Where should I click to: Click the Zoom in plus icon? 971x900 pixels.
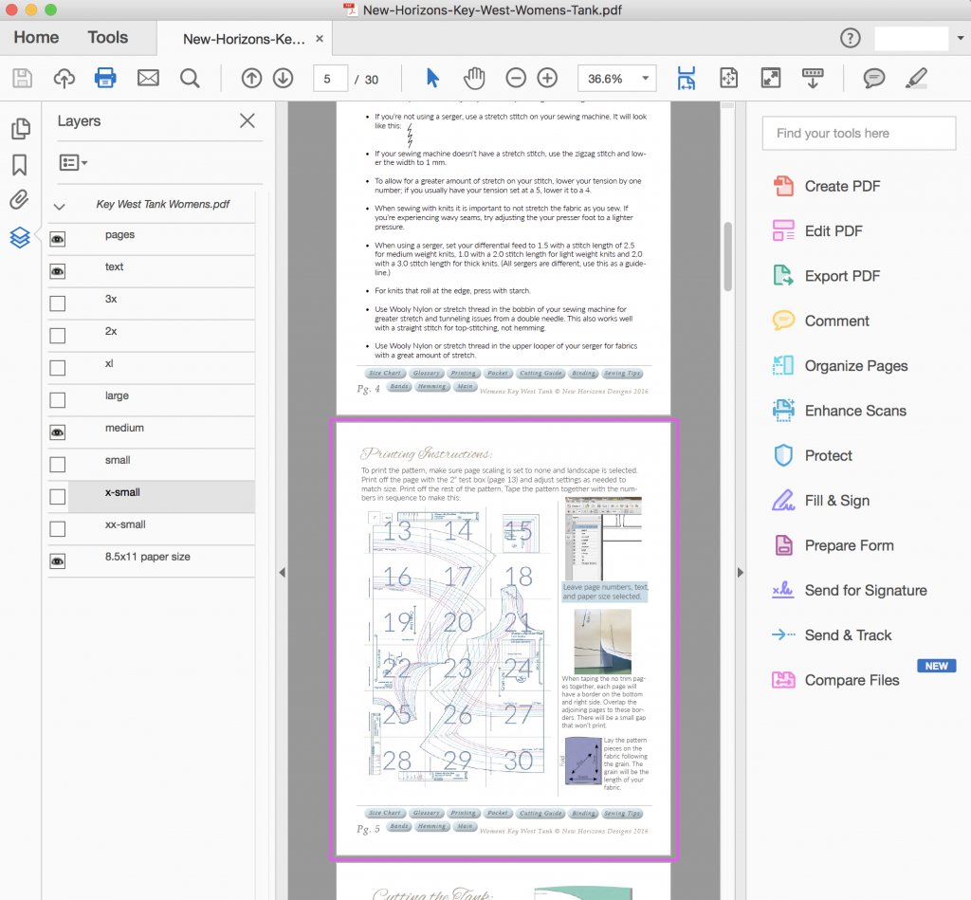click(547, 78)
